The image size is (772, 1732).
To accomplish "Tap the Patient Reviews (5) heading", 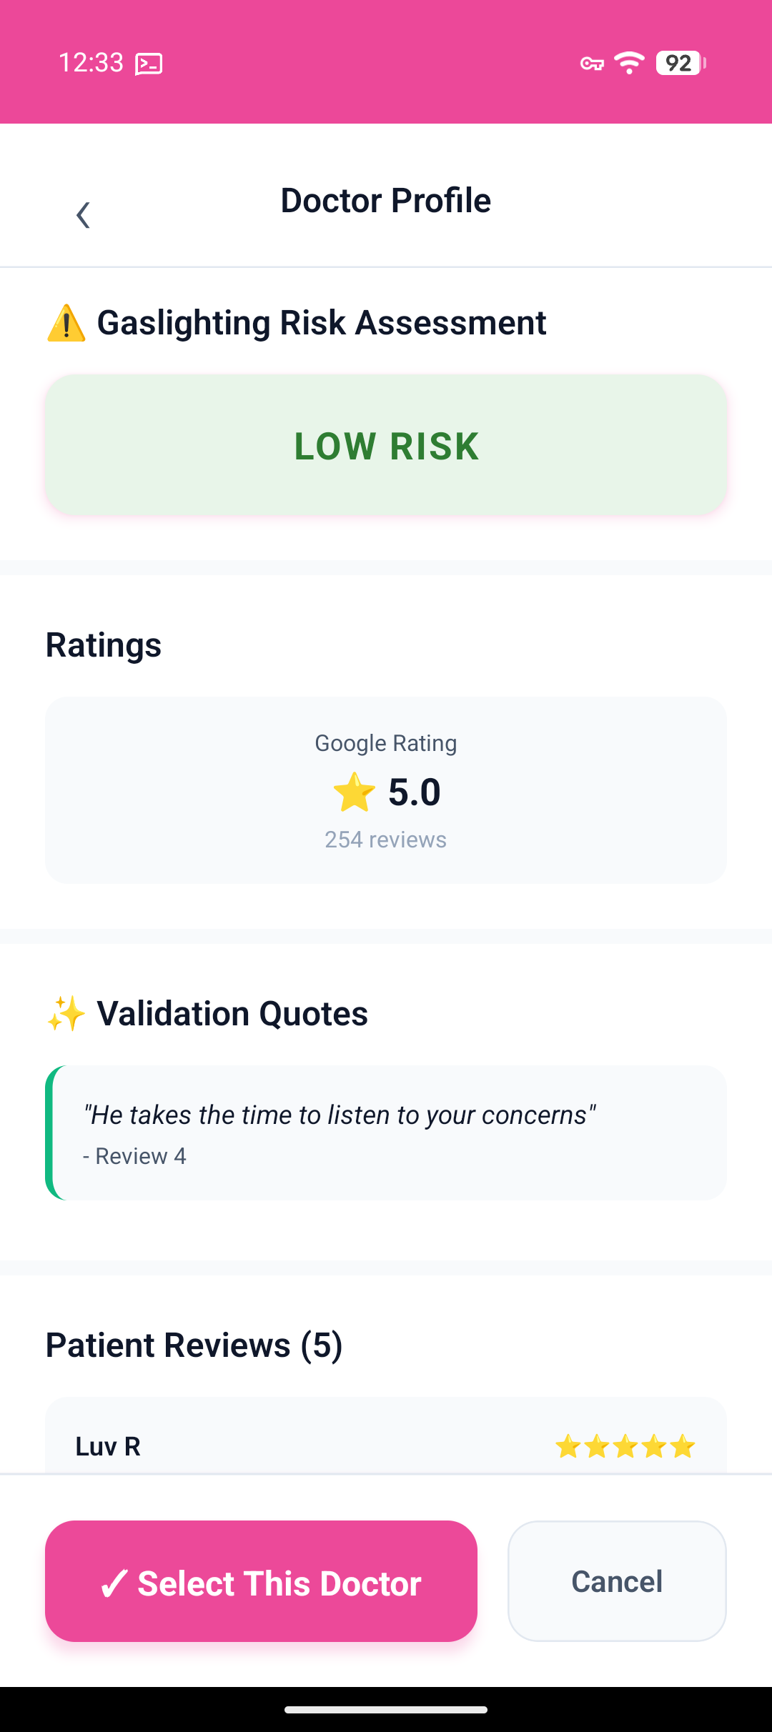I will pyautogui.click(x=194, y=1345).
